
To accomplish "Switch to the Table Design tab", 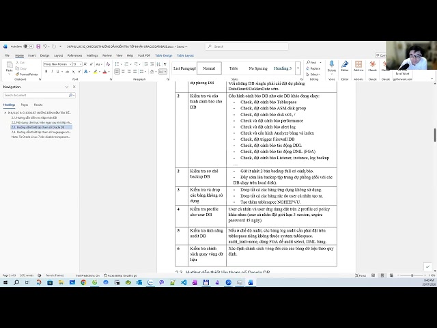I will [x=164, y=55].
